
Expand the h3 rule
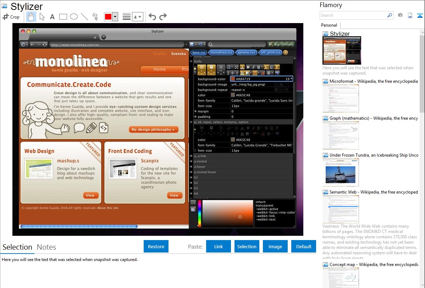(x=191, y=188)
